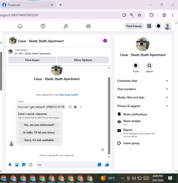The width and height of the screenshot is (178, 183).
Task: Choose a sticker icon
Action: click(24, 165)
